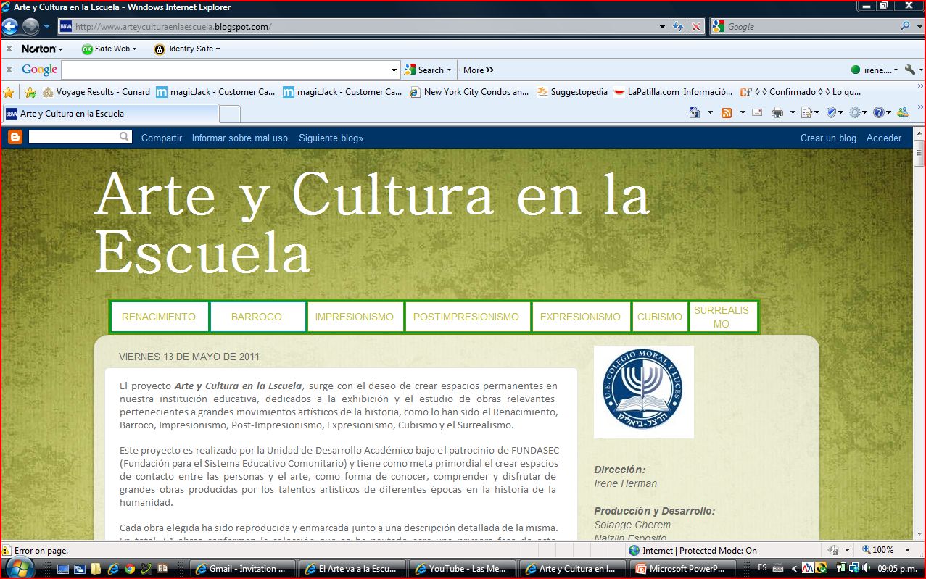The height and width of the screenshot is (579, 926).
Task: Click the Siguiente blog» link
Action: (331, 138)
